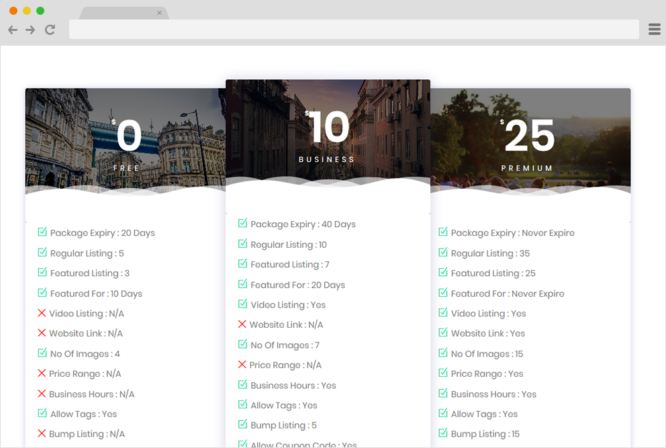Click the check icon beside Regular Listing : 10
Viewport: 666px width, 448px height.
[x=242, y=244]
